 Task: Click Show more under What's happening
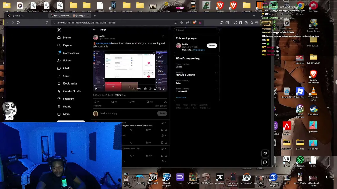pyautogui.click(x=181, y=97)
